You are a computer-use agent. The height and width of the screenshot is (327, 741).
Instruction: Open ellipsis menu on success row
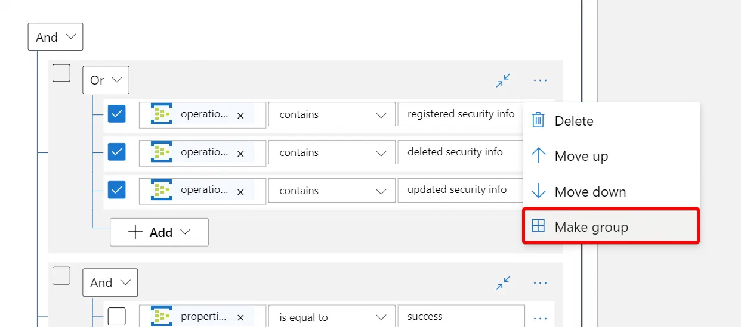click(540, 319)
